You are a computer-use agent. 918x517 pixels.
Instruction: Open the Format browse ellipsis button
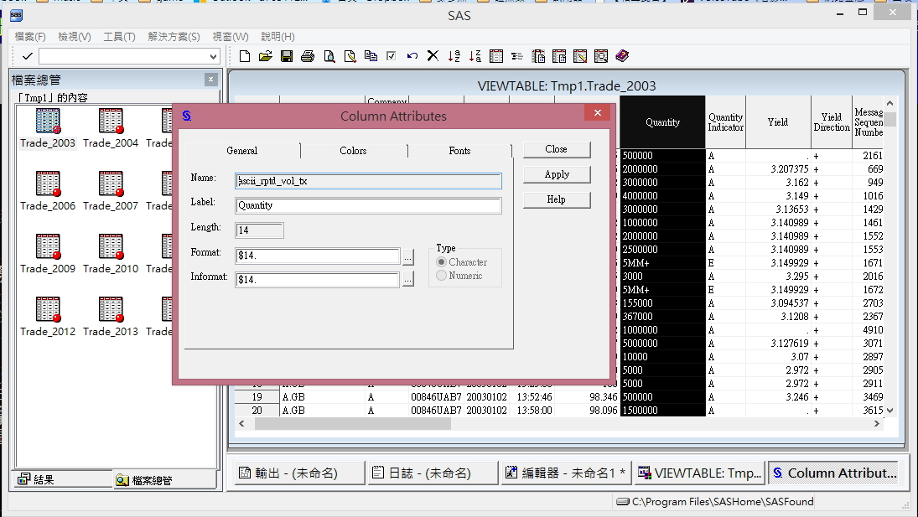point(407,257)
